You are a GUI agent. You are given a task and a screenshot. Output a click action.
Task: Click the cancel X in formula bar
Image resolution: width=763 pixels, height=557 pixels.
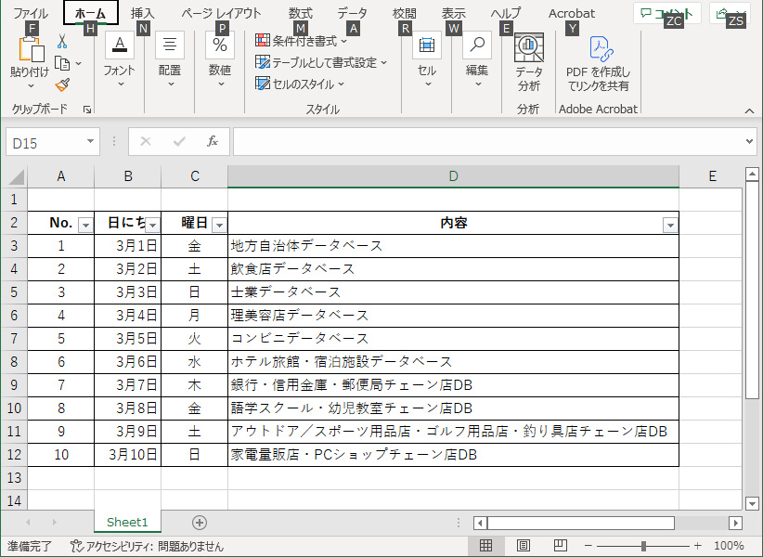(x=146, y=141)
